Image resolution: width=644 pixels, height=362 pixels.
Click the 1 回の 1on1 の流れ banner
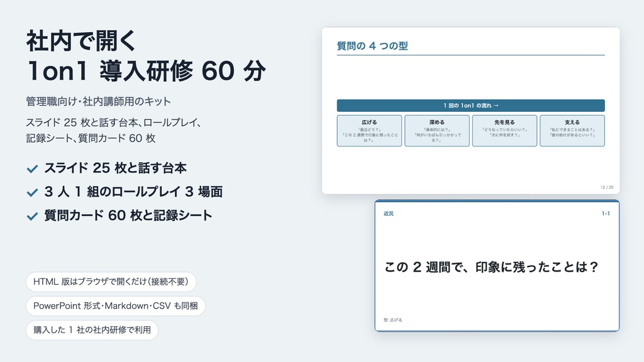(470, 106)
